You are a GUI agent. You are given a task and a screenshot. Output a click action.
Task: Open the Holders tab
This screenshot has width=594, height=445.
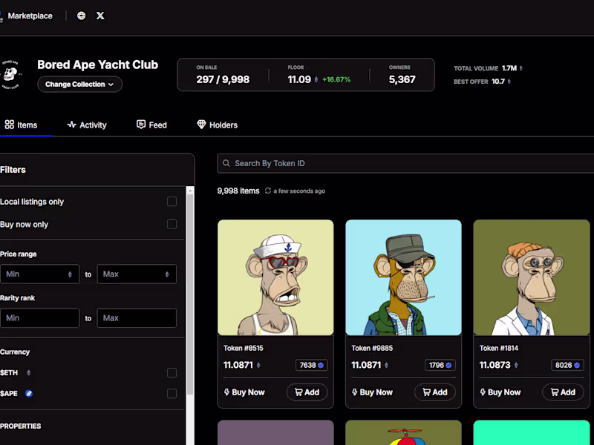click(x=217, y=125)
